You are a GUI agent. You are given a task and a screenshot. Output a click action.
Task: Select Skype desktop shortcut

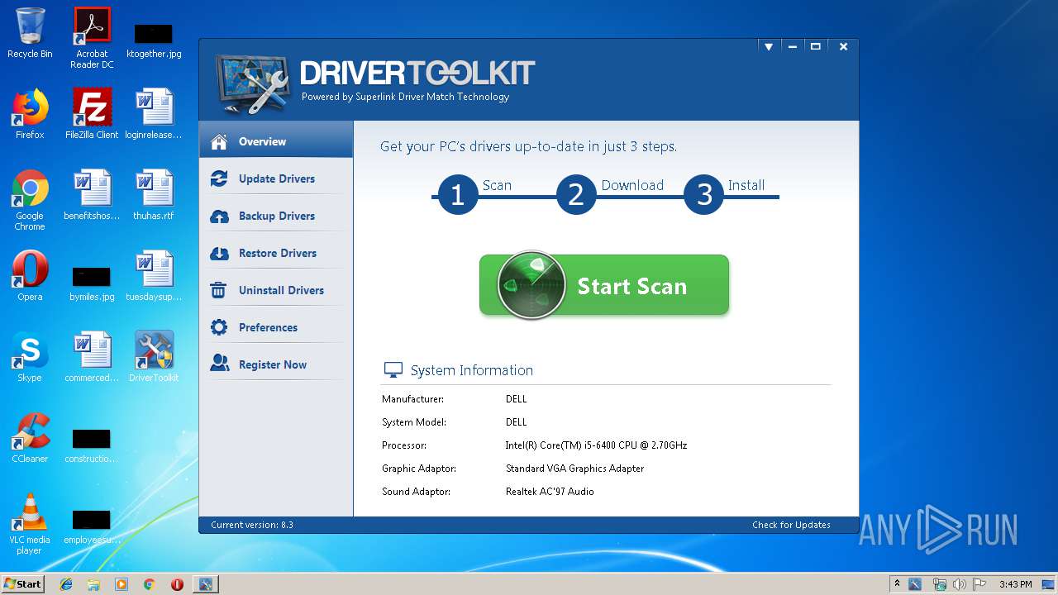point(30,357)
